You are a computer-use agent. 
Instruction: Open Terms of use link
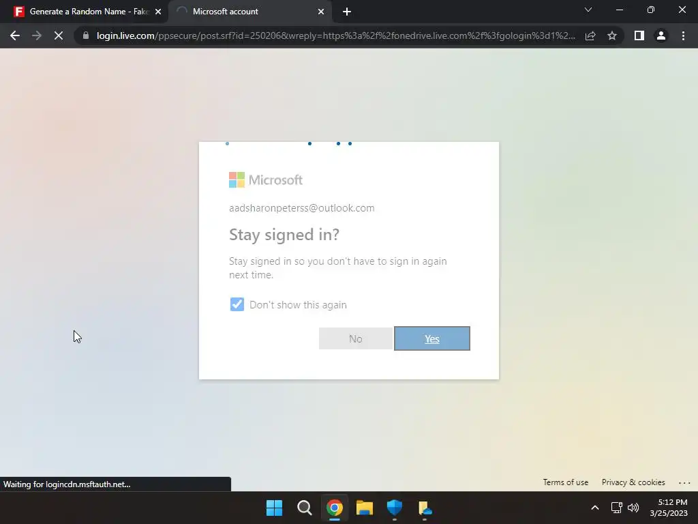[565, 482]
